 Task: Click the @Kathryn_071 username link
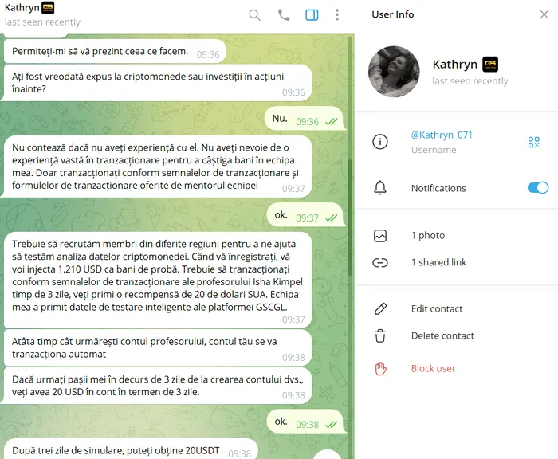click(442, 135)
